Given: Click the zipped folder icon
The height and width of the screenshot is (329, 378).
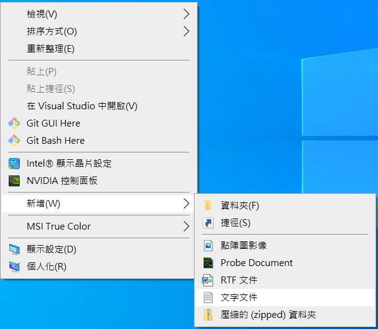Looking at the screenshot, I should (208, 315).
